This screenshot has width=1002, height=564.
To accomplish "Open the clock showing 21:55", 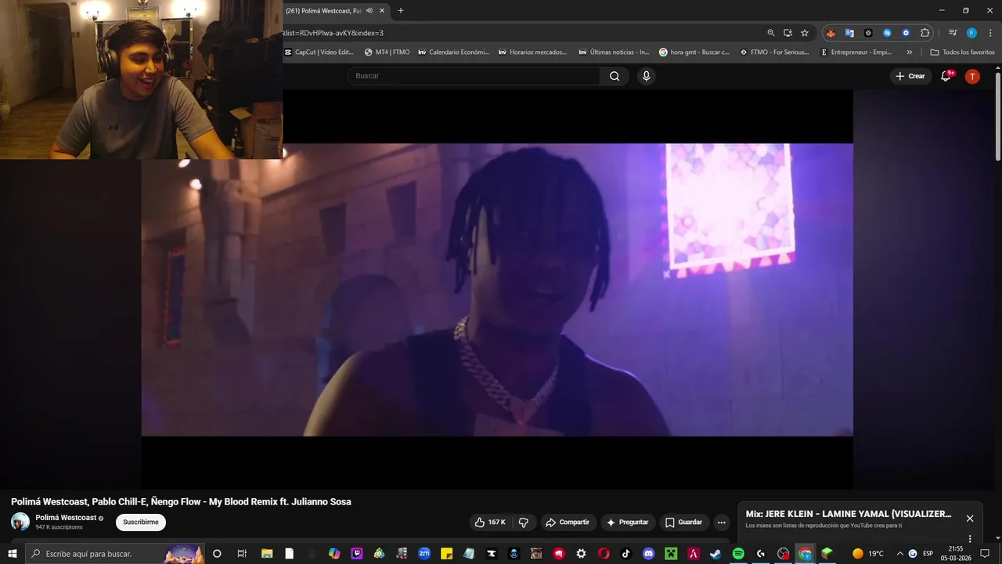I will (x=956, y=554).
